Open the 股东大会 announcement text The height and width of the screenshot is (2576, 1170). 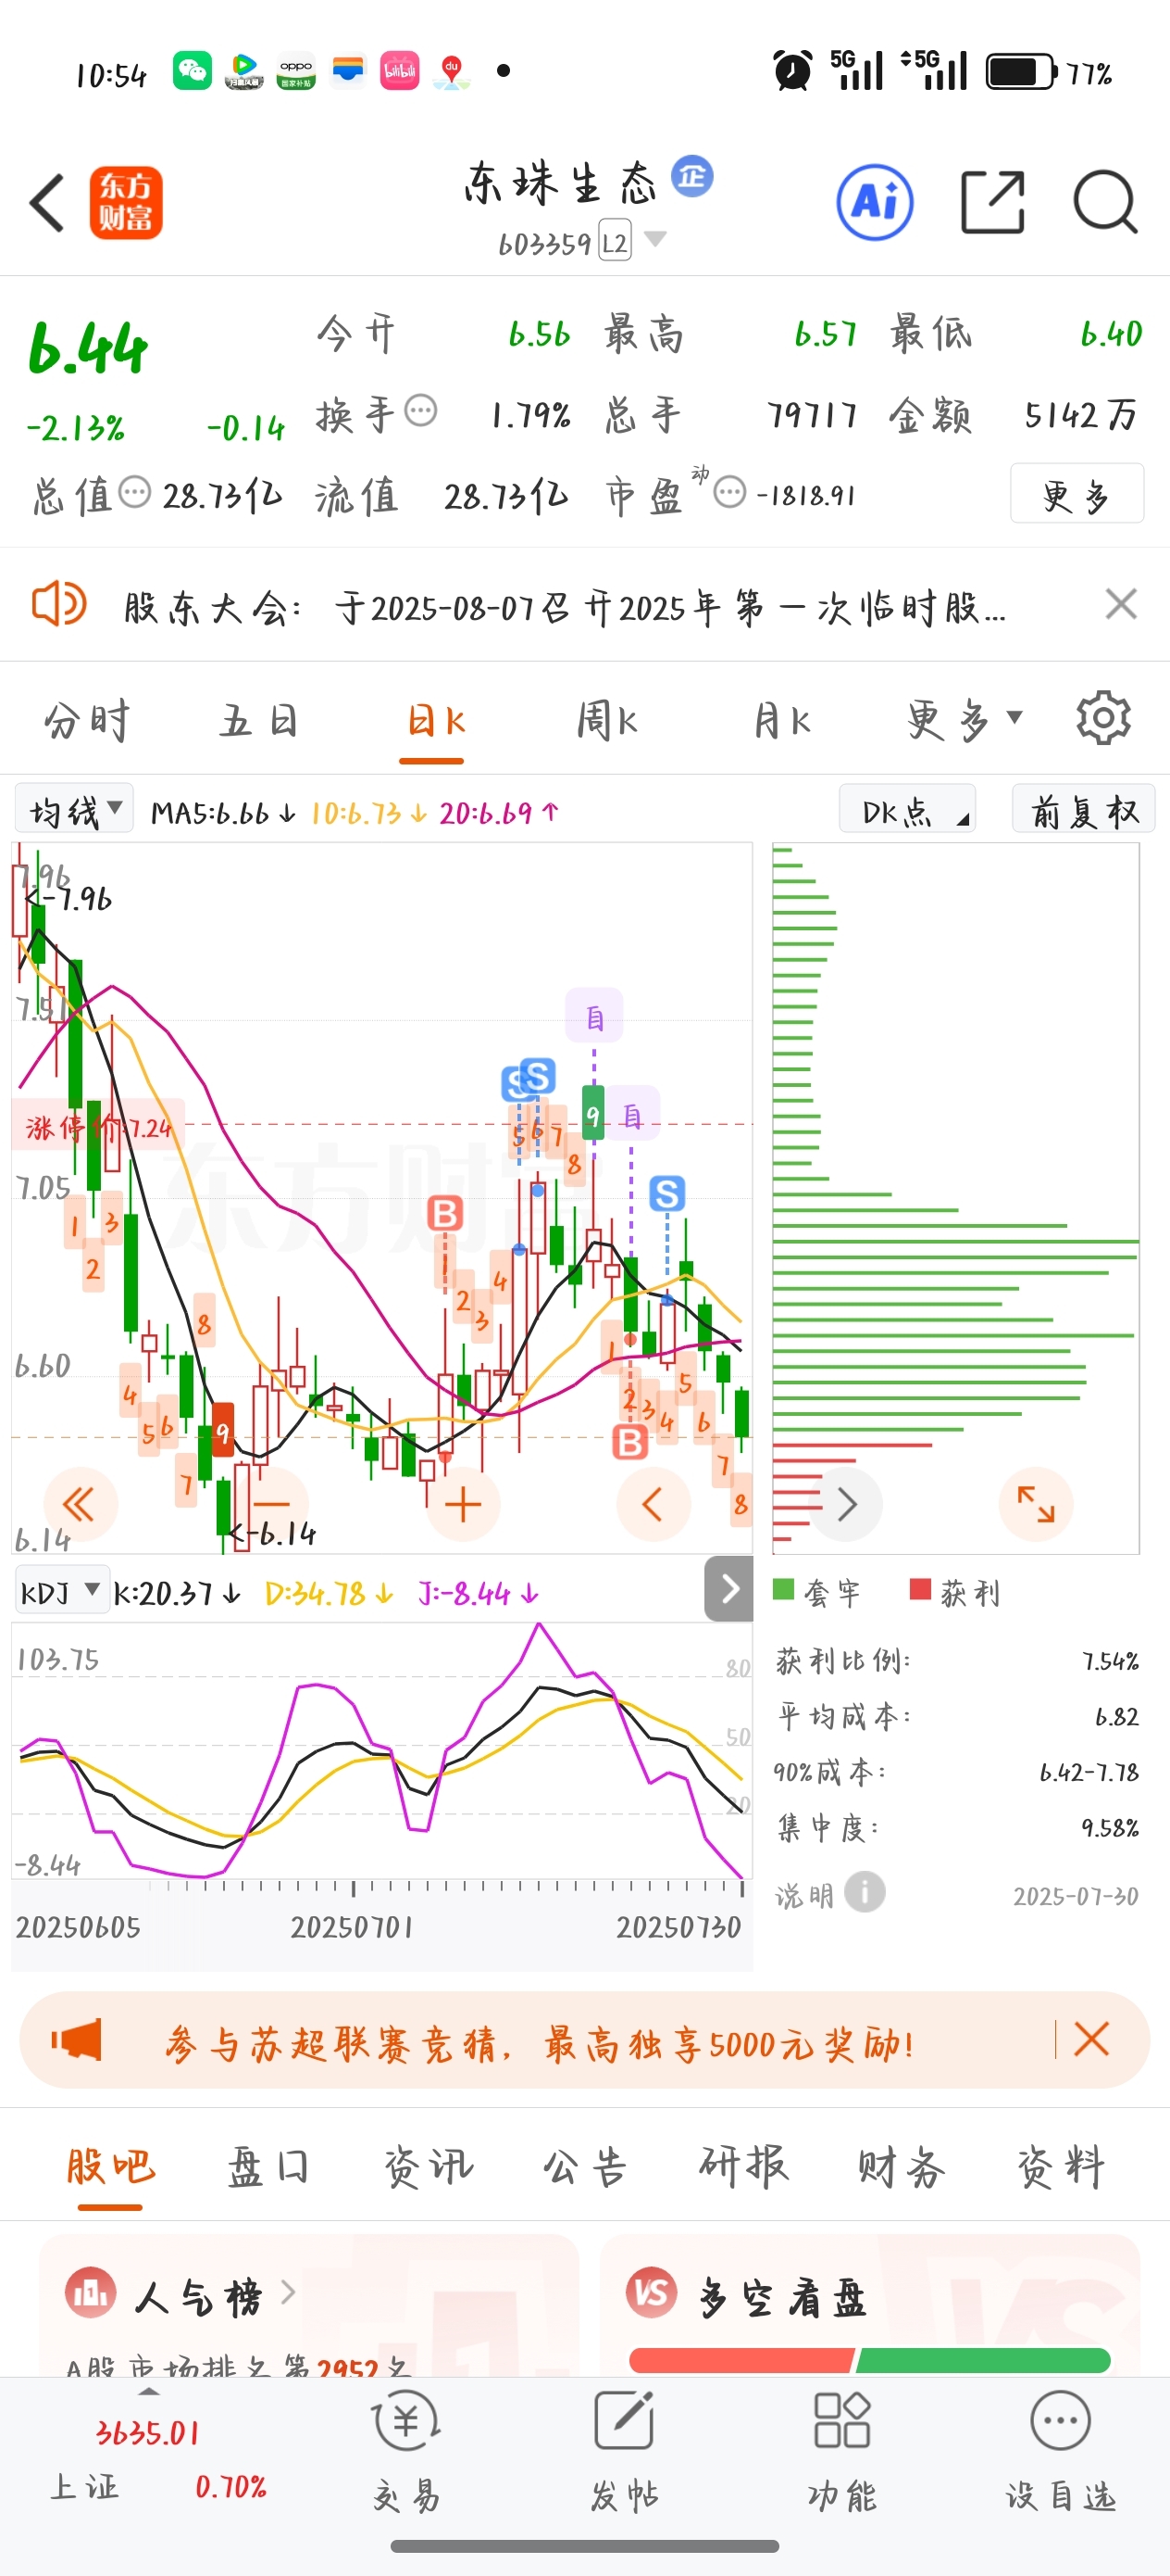[565, 606]
